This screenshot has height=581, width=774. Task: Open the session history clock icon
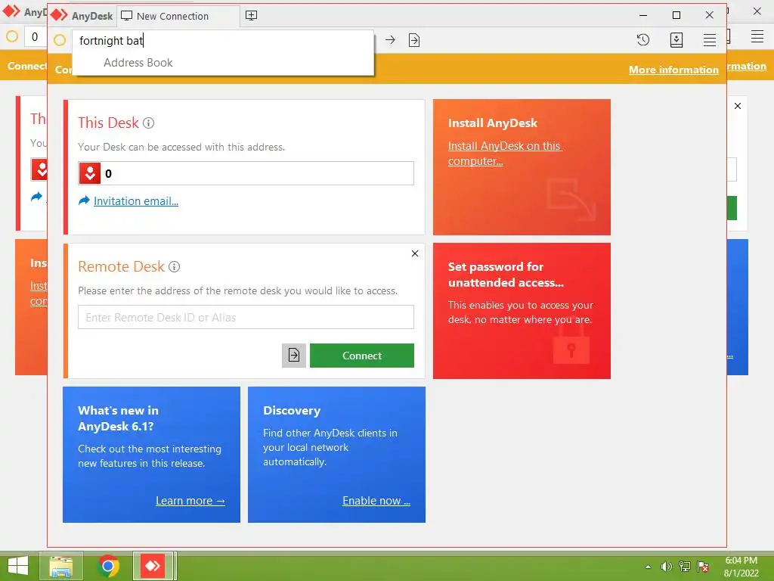click(642, 40)
